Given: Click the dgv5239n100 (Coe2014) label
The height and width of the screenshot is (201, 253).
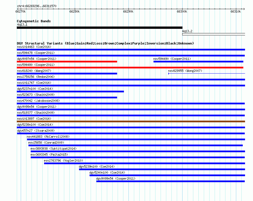Looking at the screenshot, I should click(97, 167).
